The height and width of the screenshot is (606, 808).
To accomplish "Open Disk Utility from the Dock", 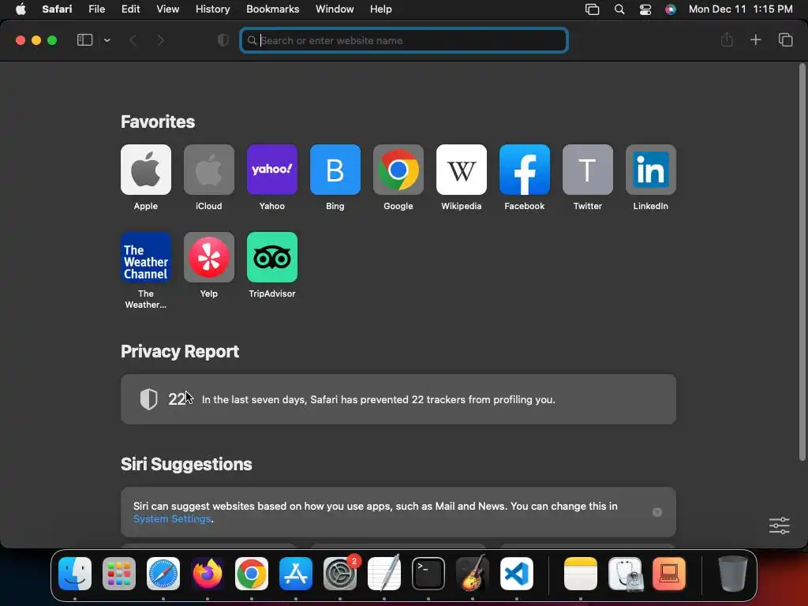I will [x=625, y=574].
